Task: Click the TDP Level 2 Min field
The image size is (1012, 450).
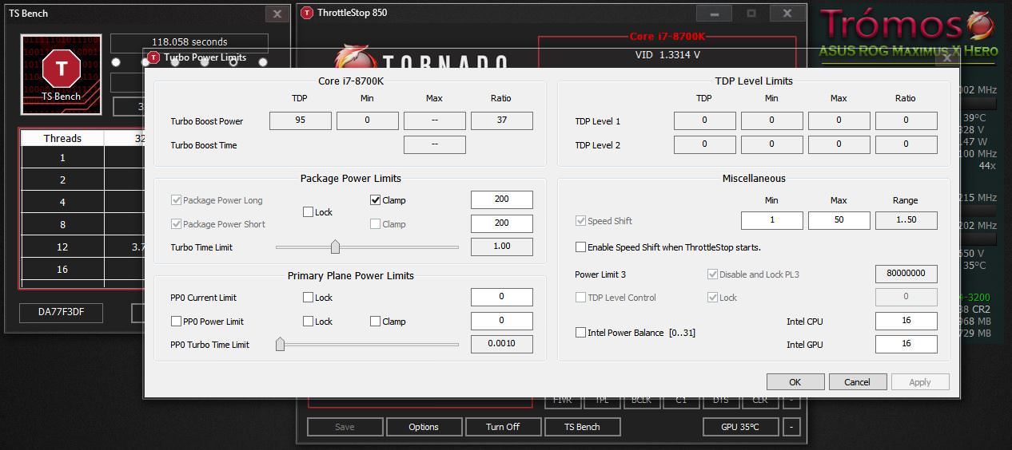Action: 771,145
